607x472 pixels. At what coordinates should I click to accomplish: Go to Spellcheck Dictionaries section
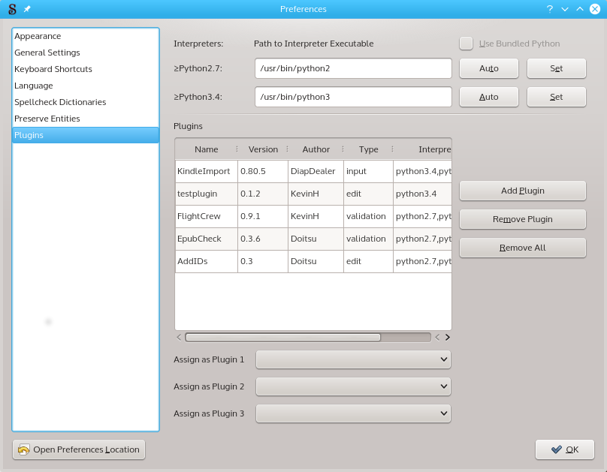tap(60, 102)
